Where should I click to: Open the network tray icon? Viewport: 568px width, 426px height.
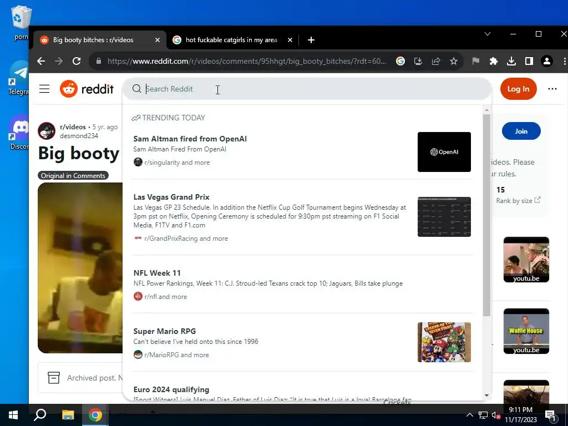click(x=483, y=415)
